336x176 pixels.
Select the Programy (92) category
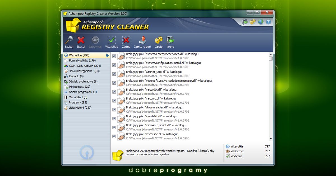(78, 103)
